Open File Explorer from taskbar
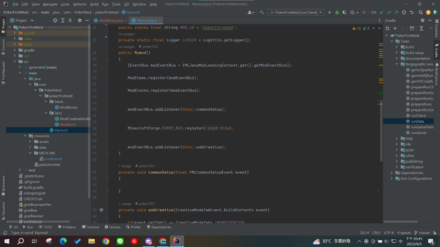This screenshot has height=247, width=440. pos(92,241)
